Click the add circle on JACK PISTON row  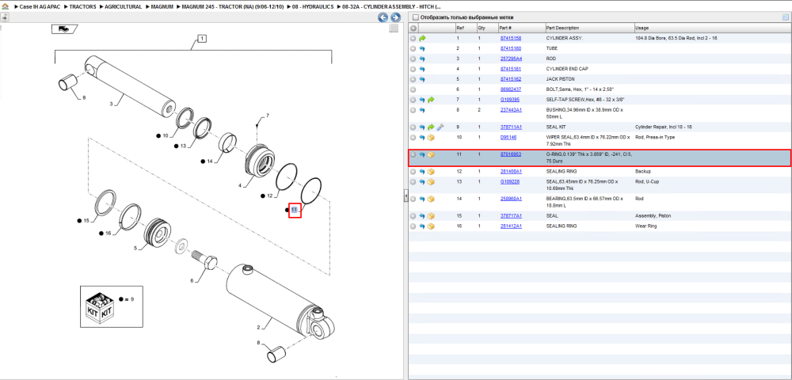click(x=413, y=79)
